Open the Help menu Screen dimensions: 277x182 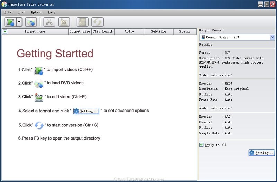(52, 12)
